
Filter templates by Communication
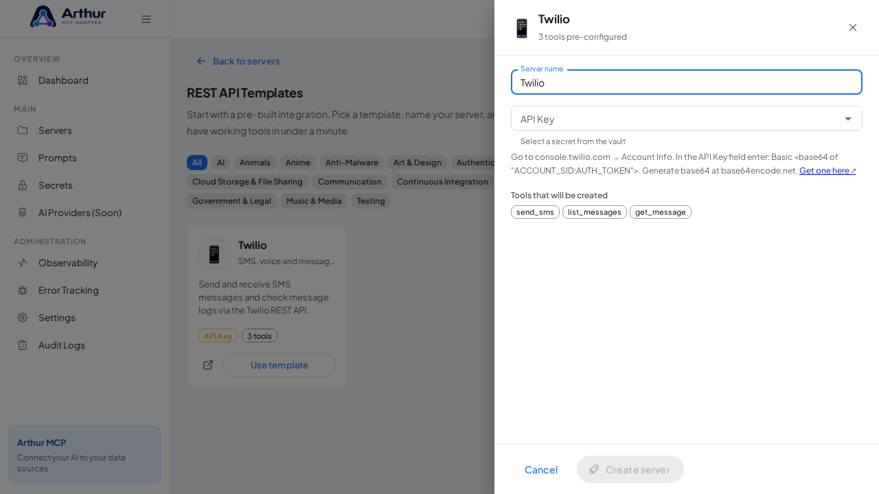350,182
